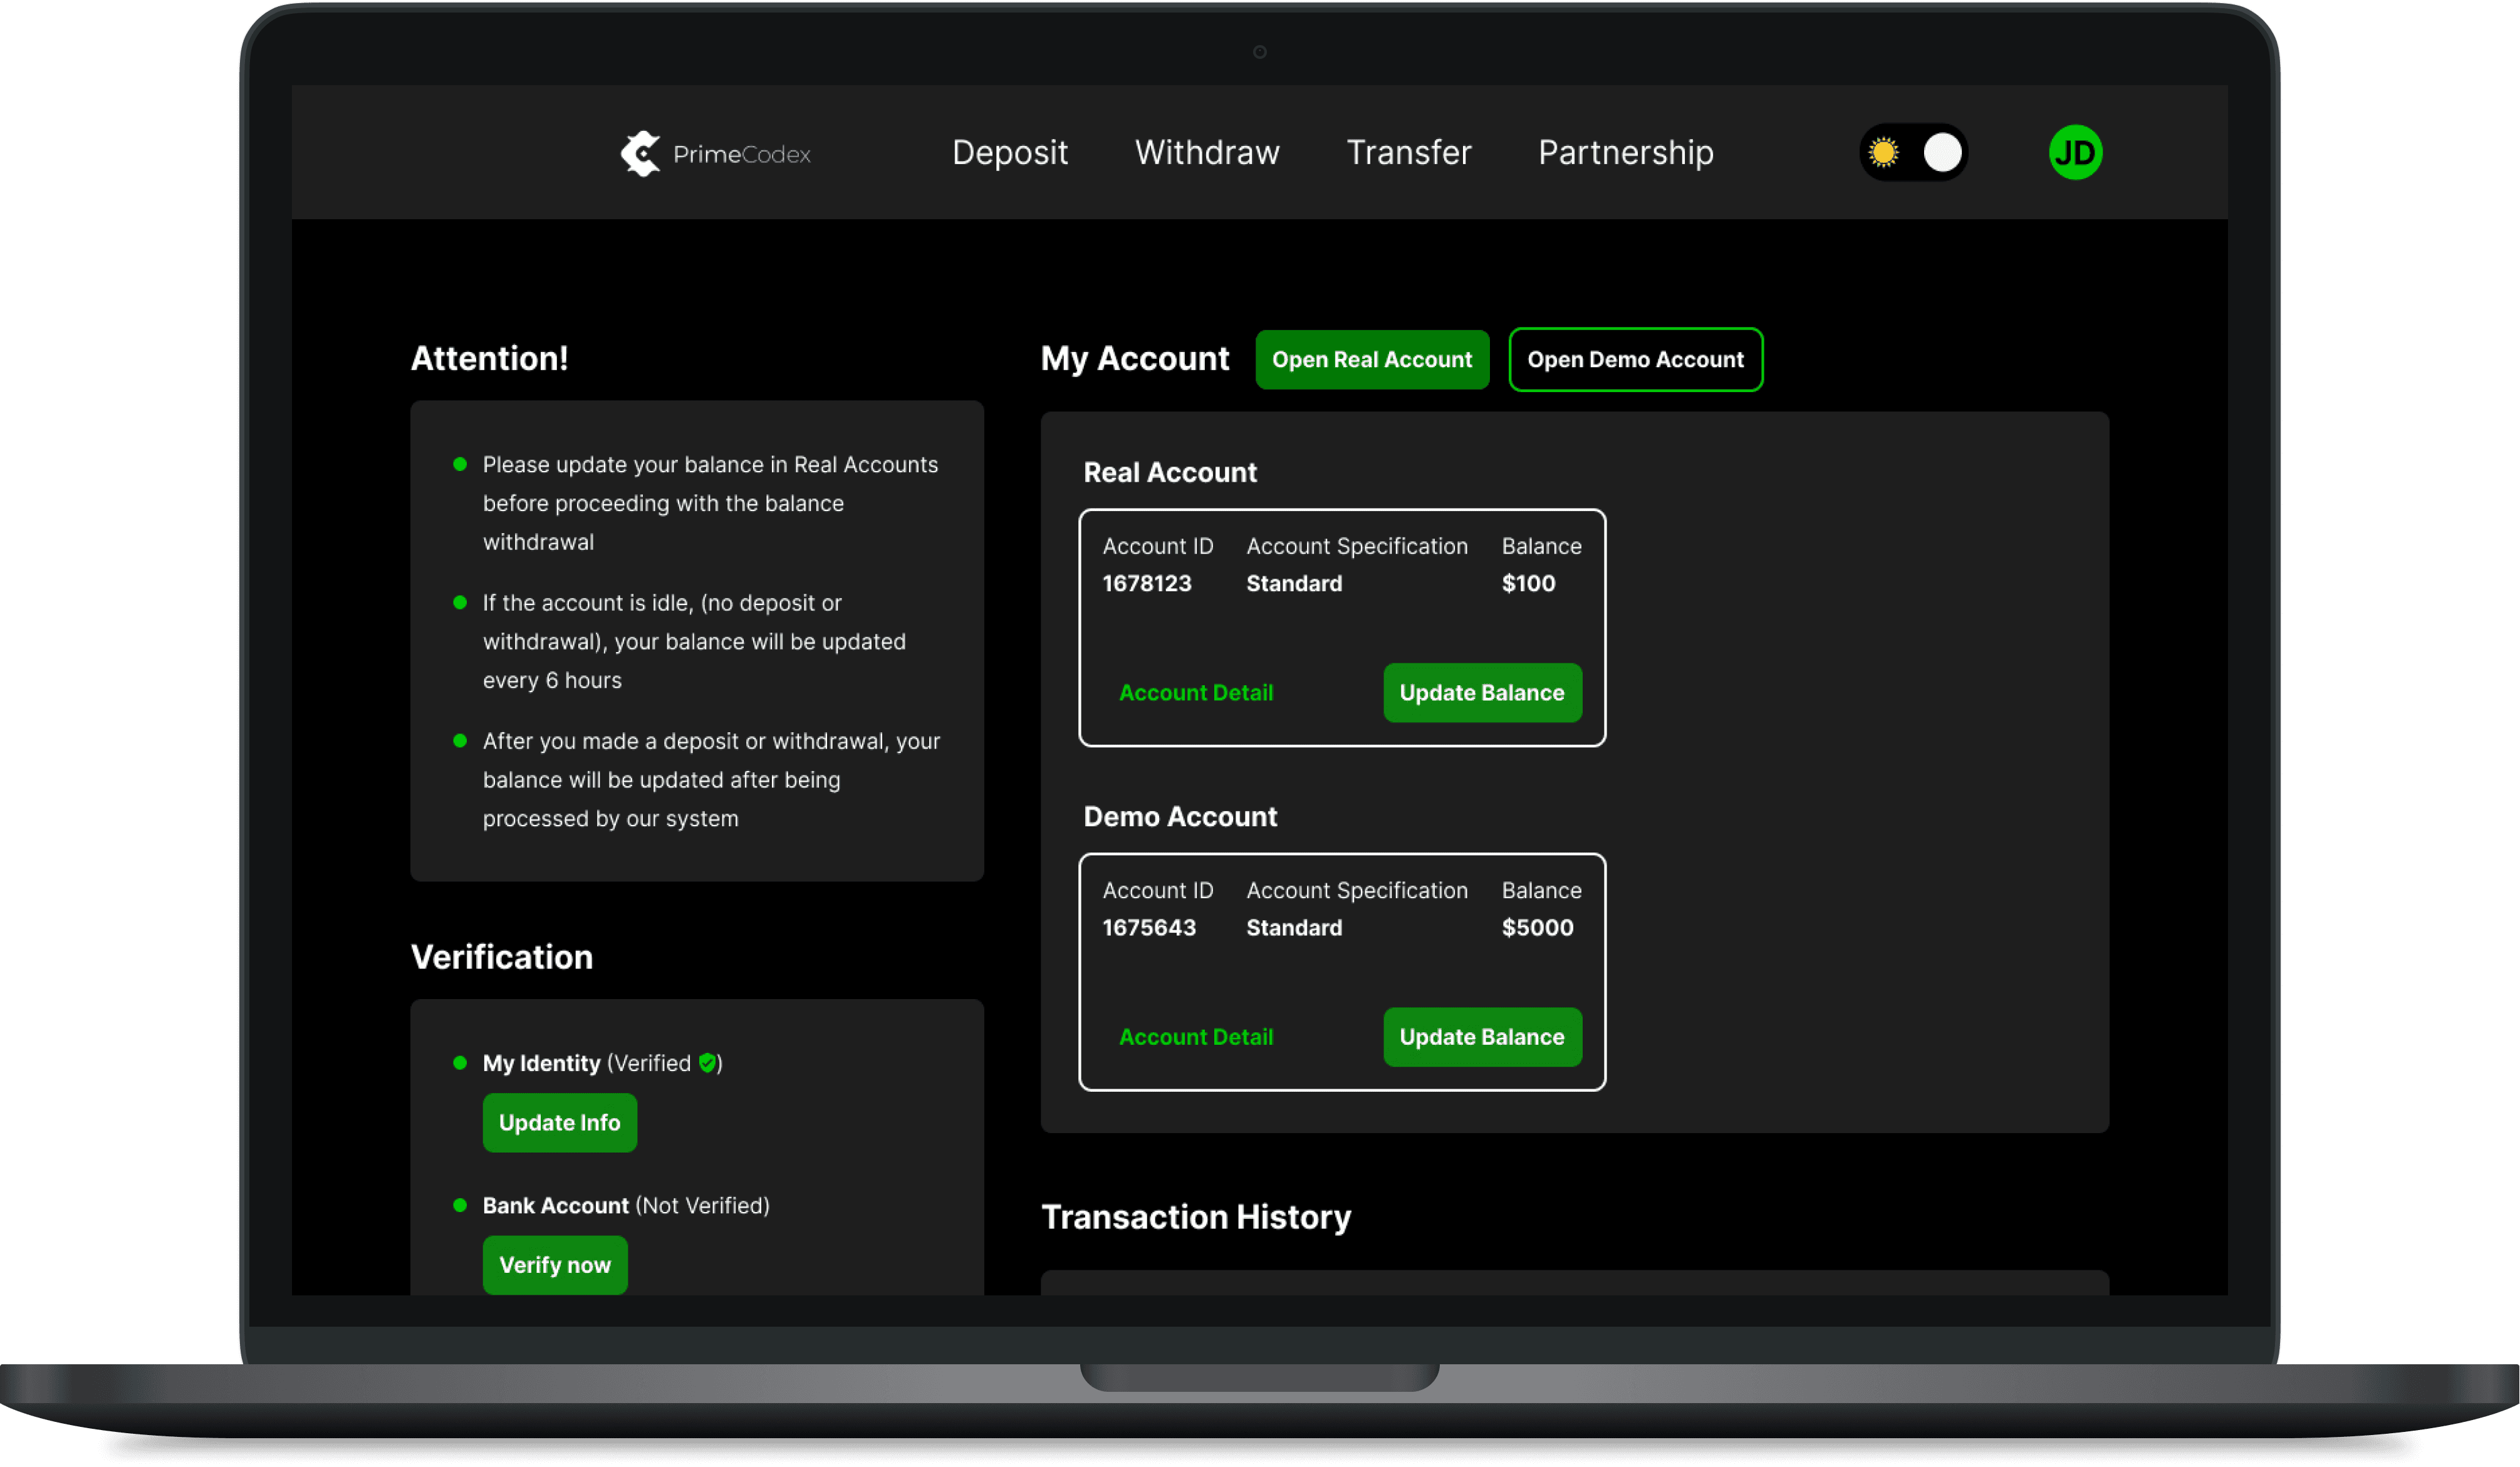
Task: Open Account Detail of the Demo Account
Action: pos(1195,1036)
